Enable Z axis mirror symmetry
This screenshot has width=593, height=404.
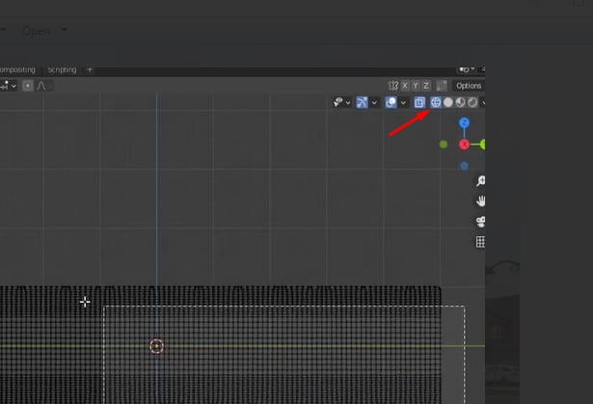(x=426, y=86)
